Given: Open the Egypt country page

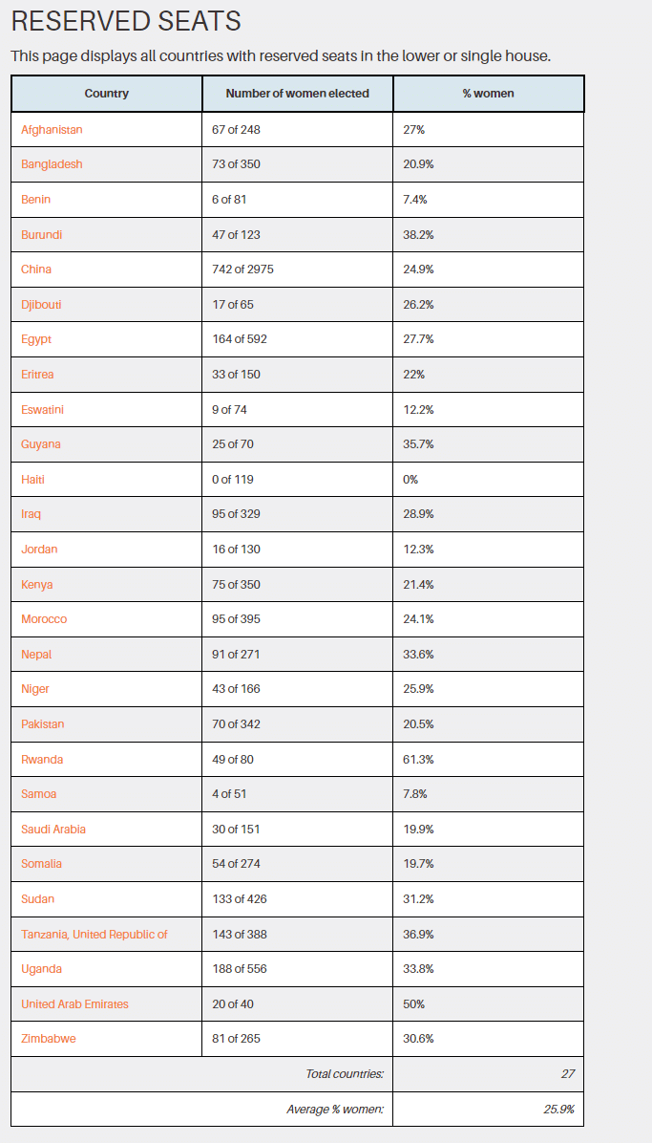Looking at the screenshot, I should click(x=36, y=339).
